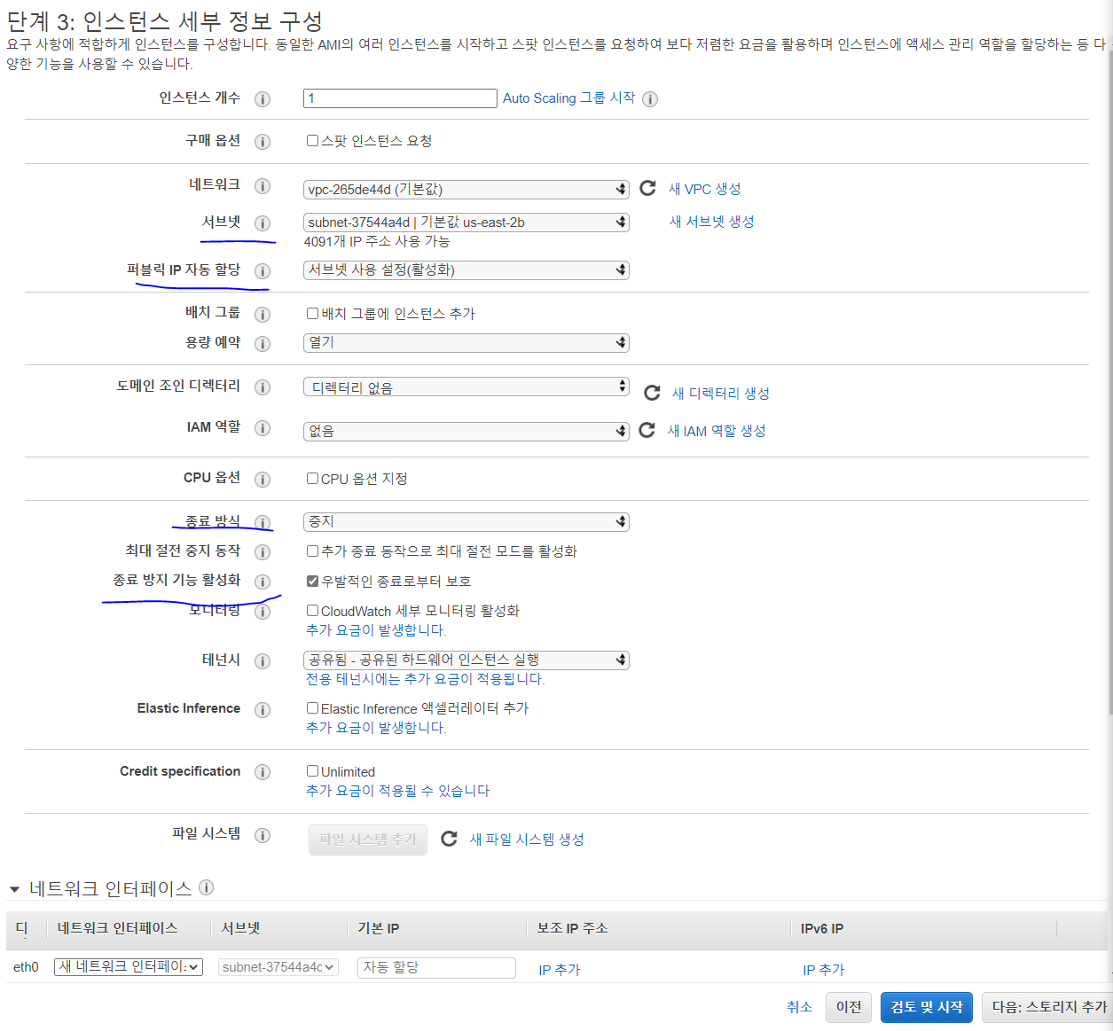
Task: Open the 종료 방식 dropdown
Action: coord(466,521)
